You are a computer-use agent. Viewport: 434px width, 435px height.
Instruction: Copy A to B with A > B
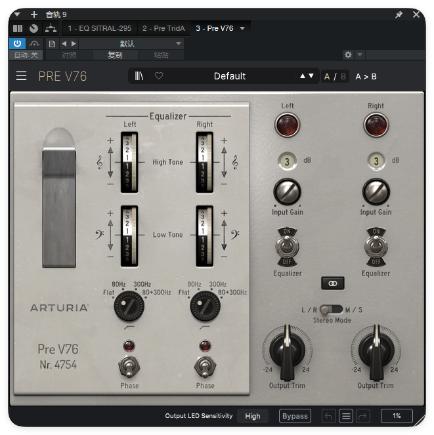pos(366,77)
